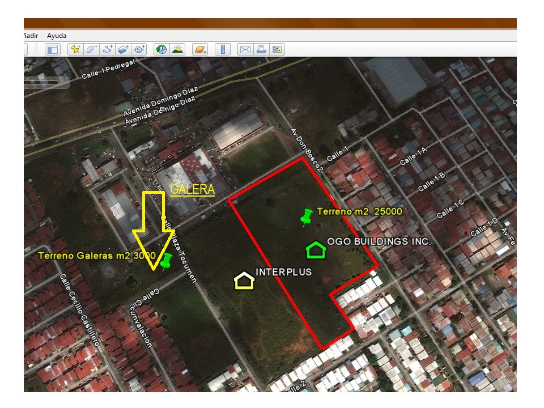
Task: Show historical imagery with clock icon
Action: tap(161, 49)
